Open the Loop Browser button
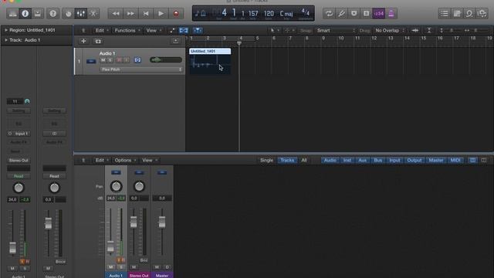The height and width of the screenshot is (278, 494). [469, 14]
